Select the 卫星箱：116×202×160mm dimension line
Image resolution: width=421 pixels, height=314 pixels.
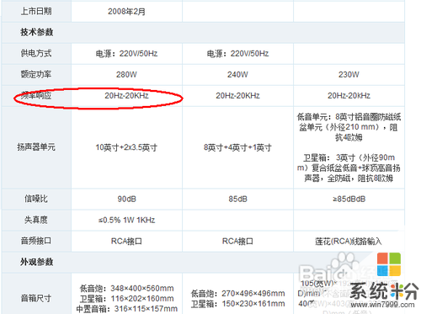click(x=127, y=299)
